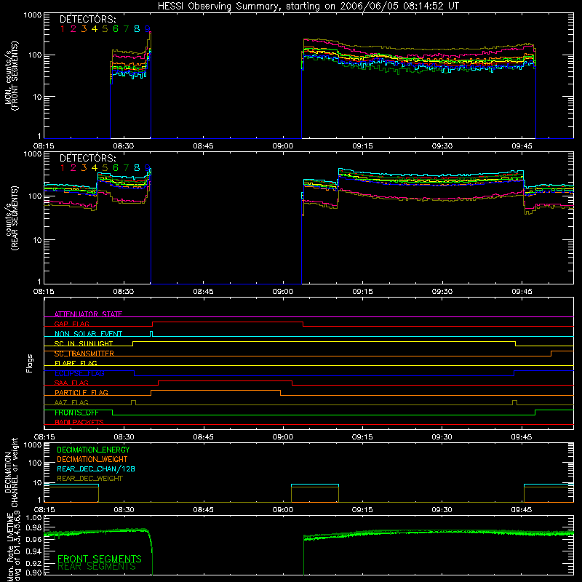Select olive detector 5 in rear segments legend
This screenshot has width=582, height=582.
[x=105, y=168]
